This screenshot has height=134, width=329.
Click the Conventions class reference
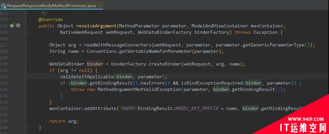pyautogui.click(x=101, y=51)
